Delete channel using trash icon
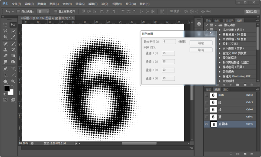Image resolution: width=261 pixels, height=157 pixels. point(252,154)
